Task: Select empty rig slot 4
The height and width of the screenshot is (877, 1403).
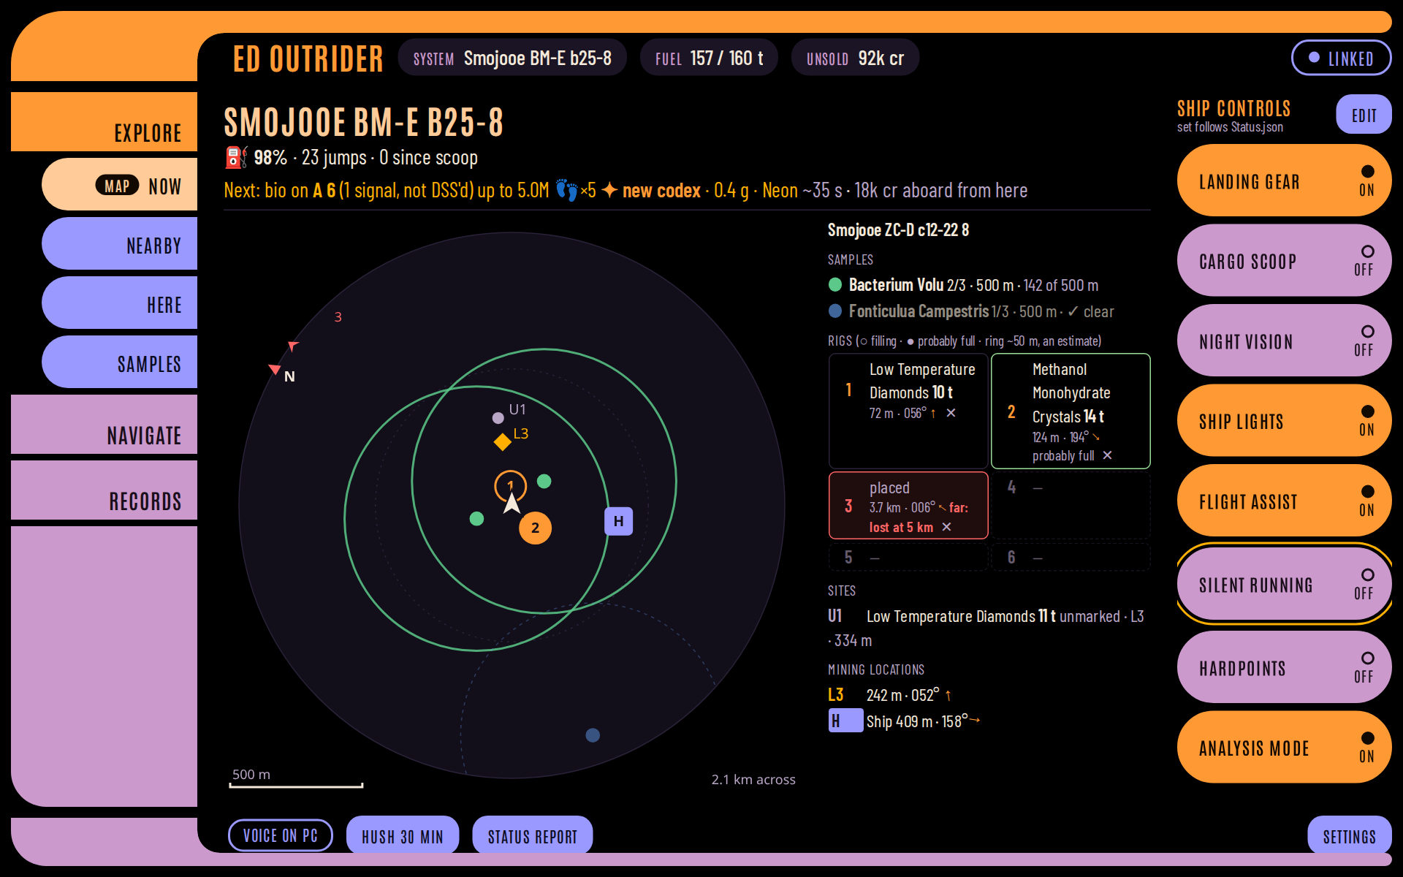Action: [x=1070, y=506]
